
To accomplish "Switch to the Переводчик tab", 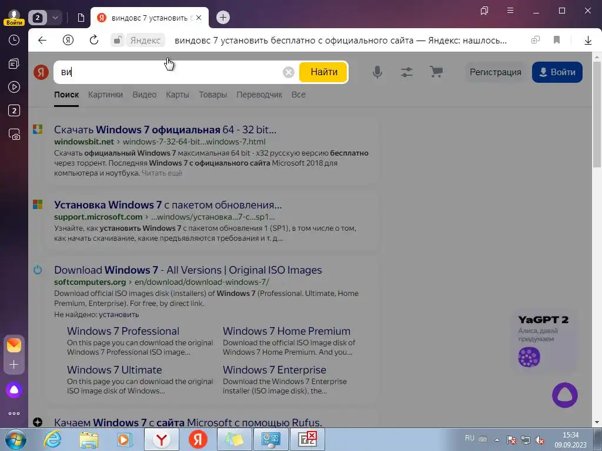I will coord(259,95).
